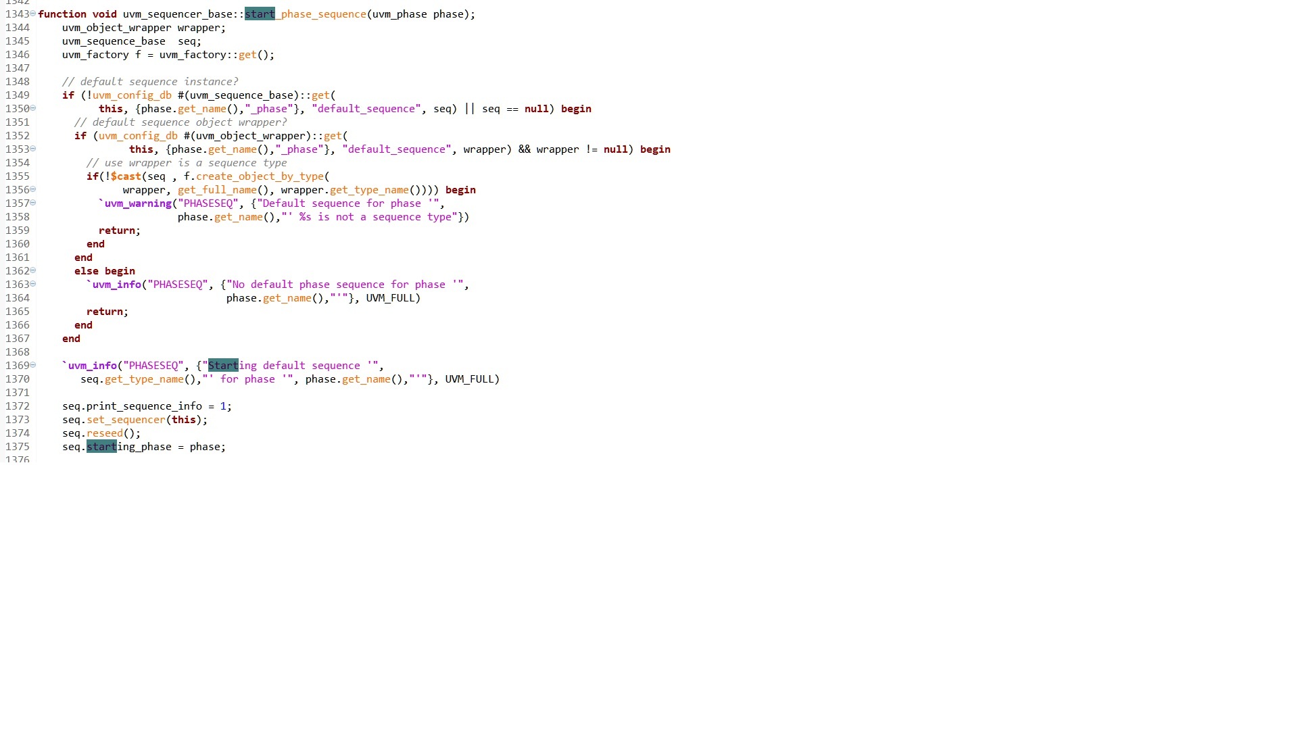Collapse the code fold marker beside line 1350
The width and height of the screenshot is (1298, 730).
click(x=33, y=108)
